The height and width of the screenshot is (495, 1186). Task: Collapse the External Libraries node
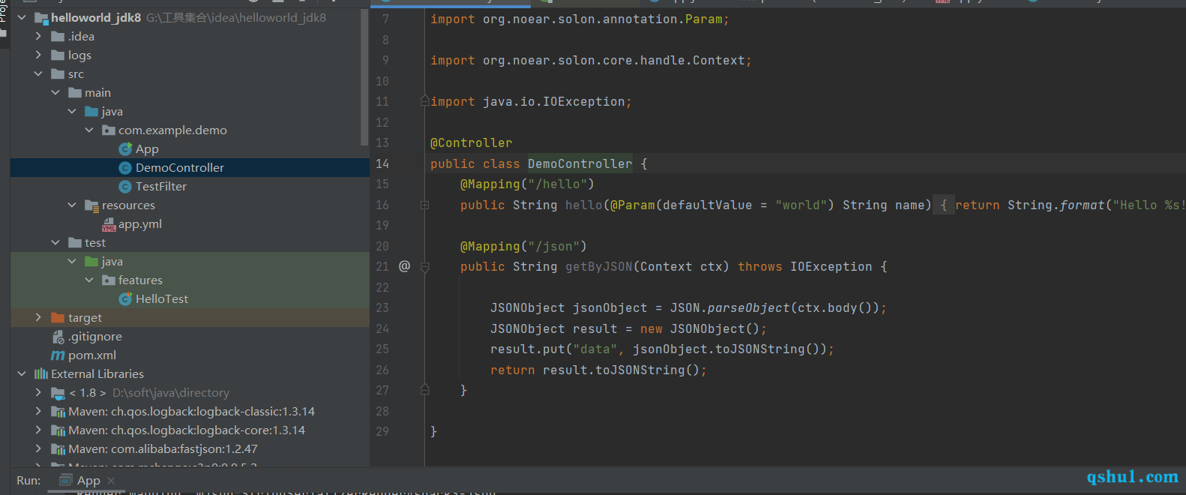click(x=22, y=373)
